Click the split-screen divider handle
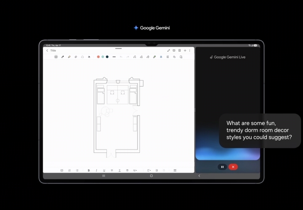This screenshot has height=210, width=303. click(195, 110)
